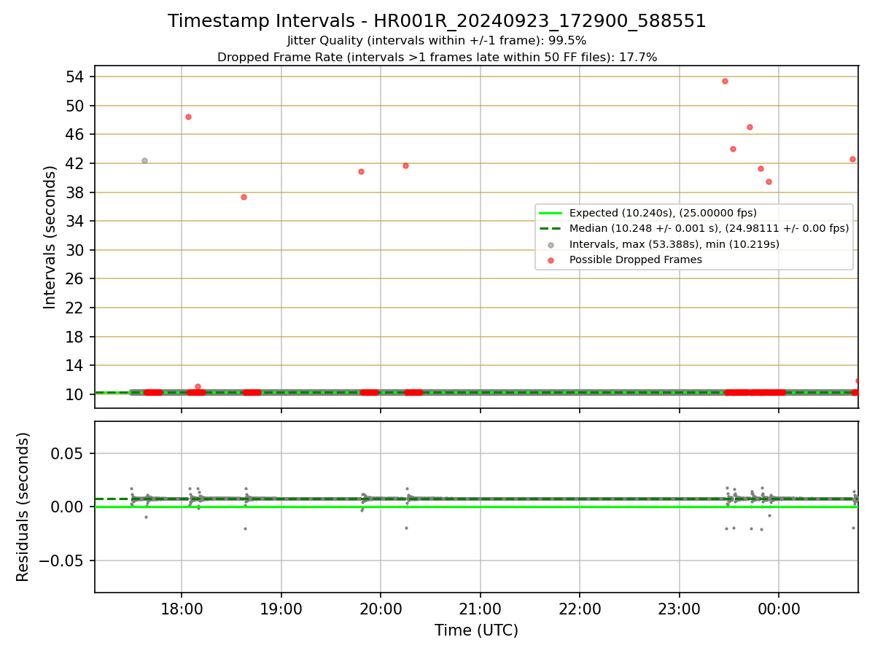Click the 54 tick label on intervals axis

77,77
